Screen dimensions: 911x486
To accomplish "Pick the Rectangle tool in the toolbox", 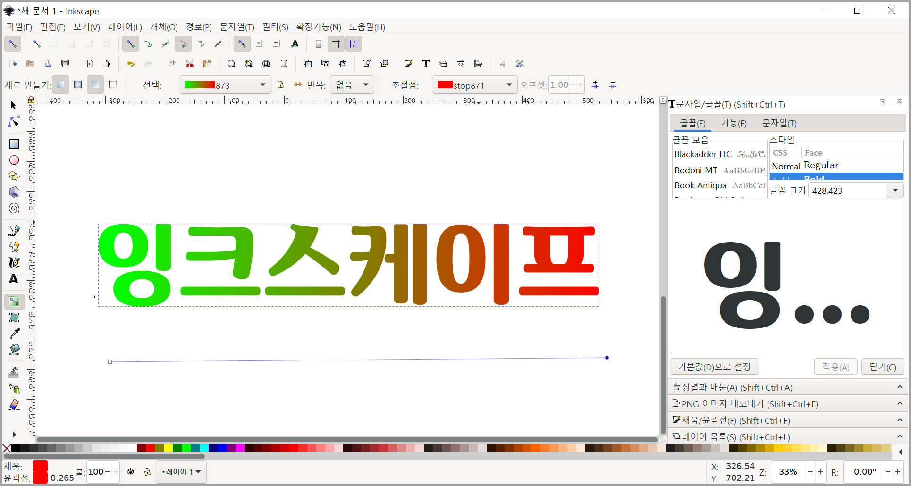I will [x=14, y=144].
